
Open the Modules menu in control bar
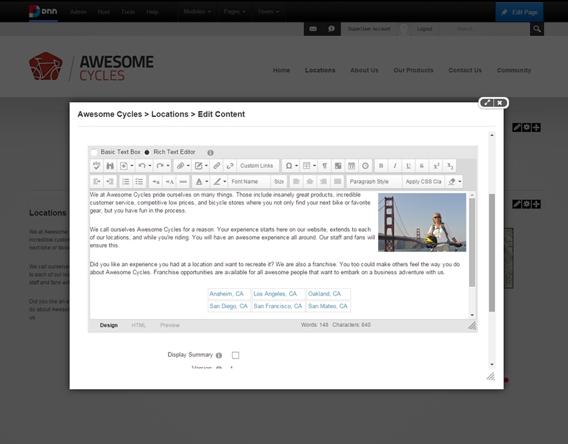click(x=197, y=11)
